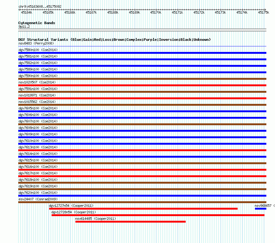Click the nsv8483 (Perry2008) variant label

[36, 43]
